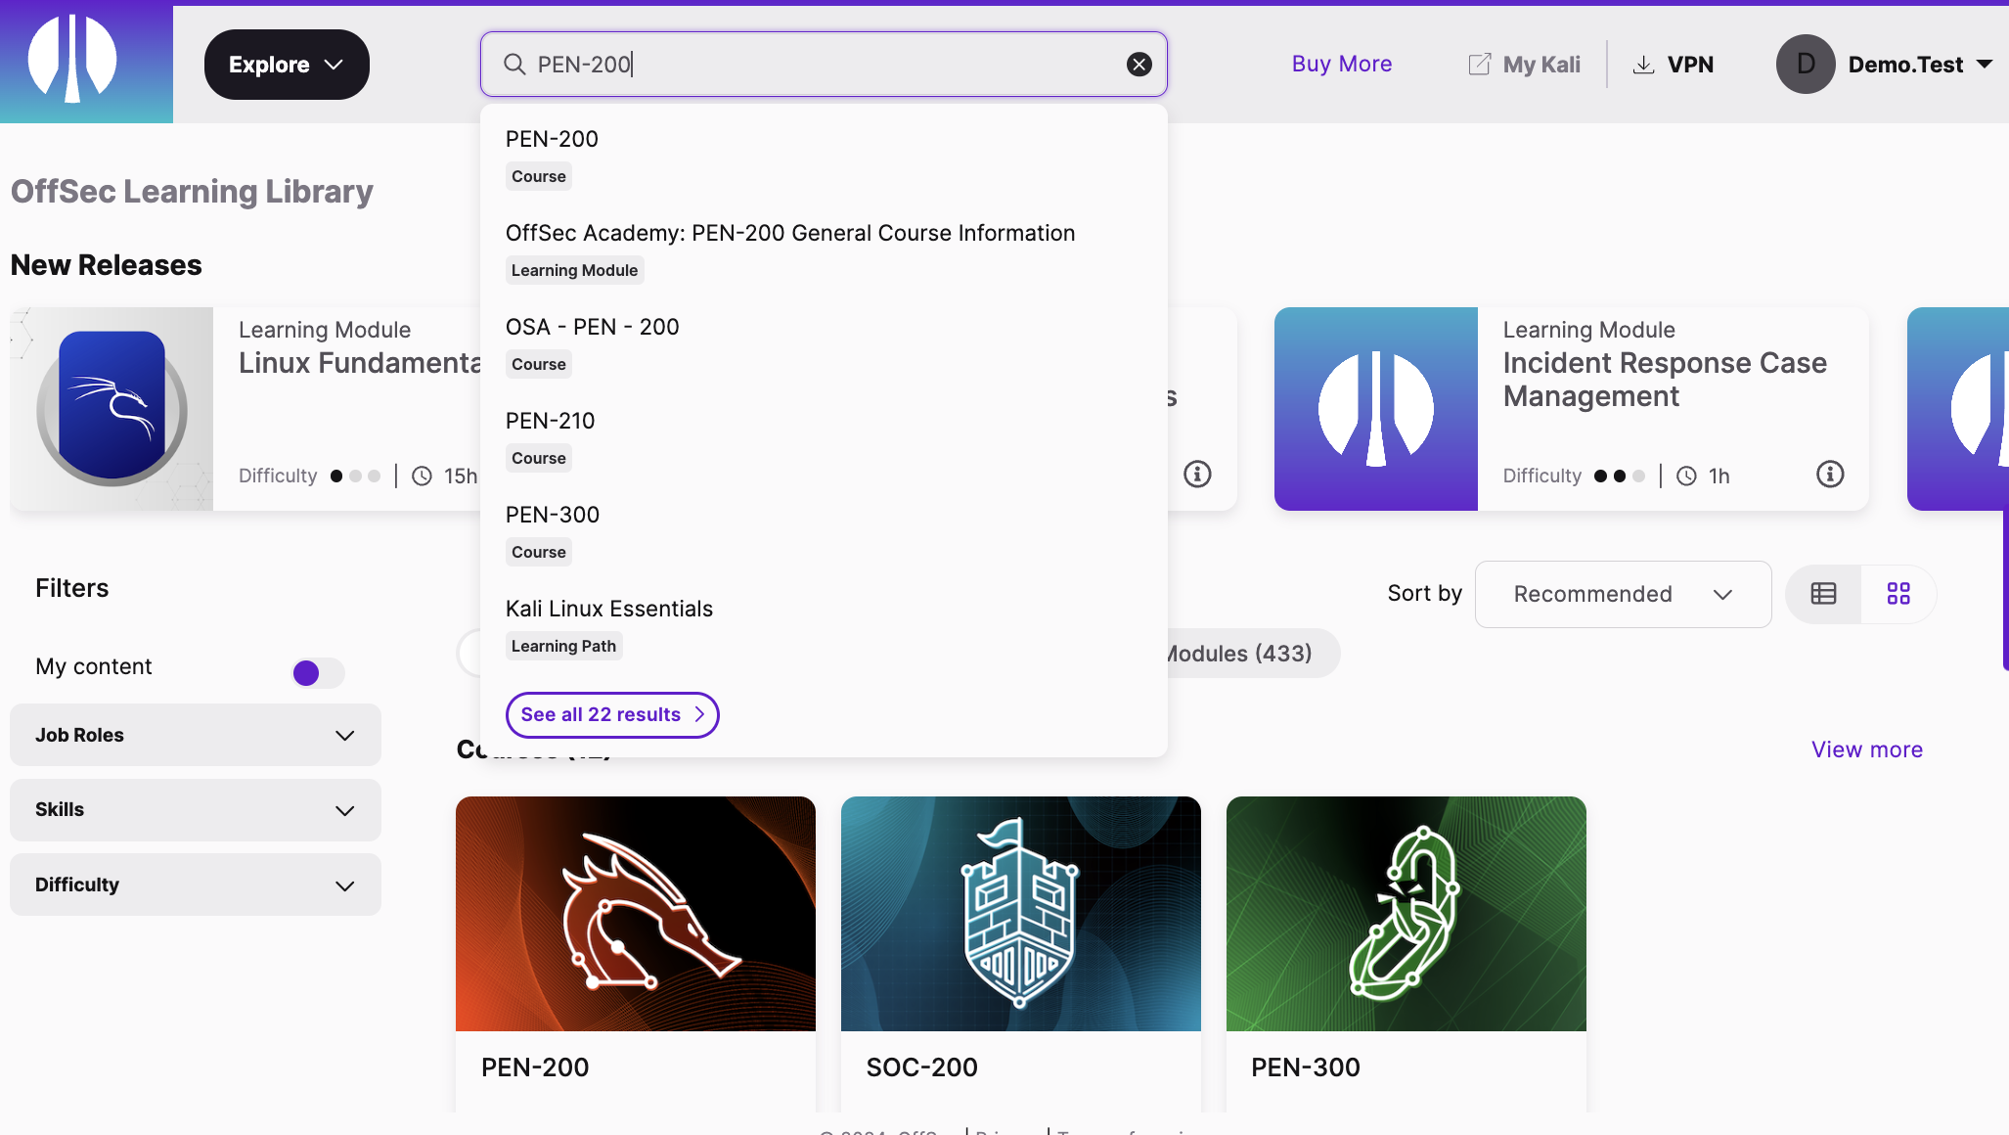Click the search magnifier icon

(x=514, y=64)
